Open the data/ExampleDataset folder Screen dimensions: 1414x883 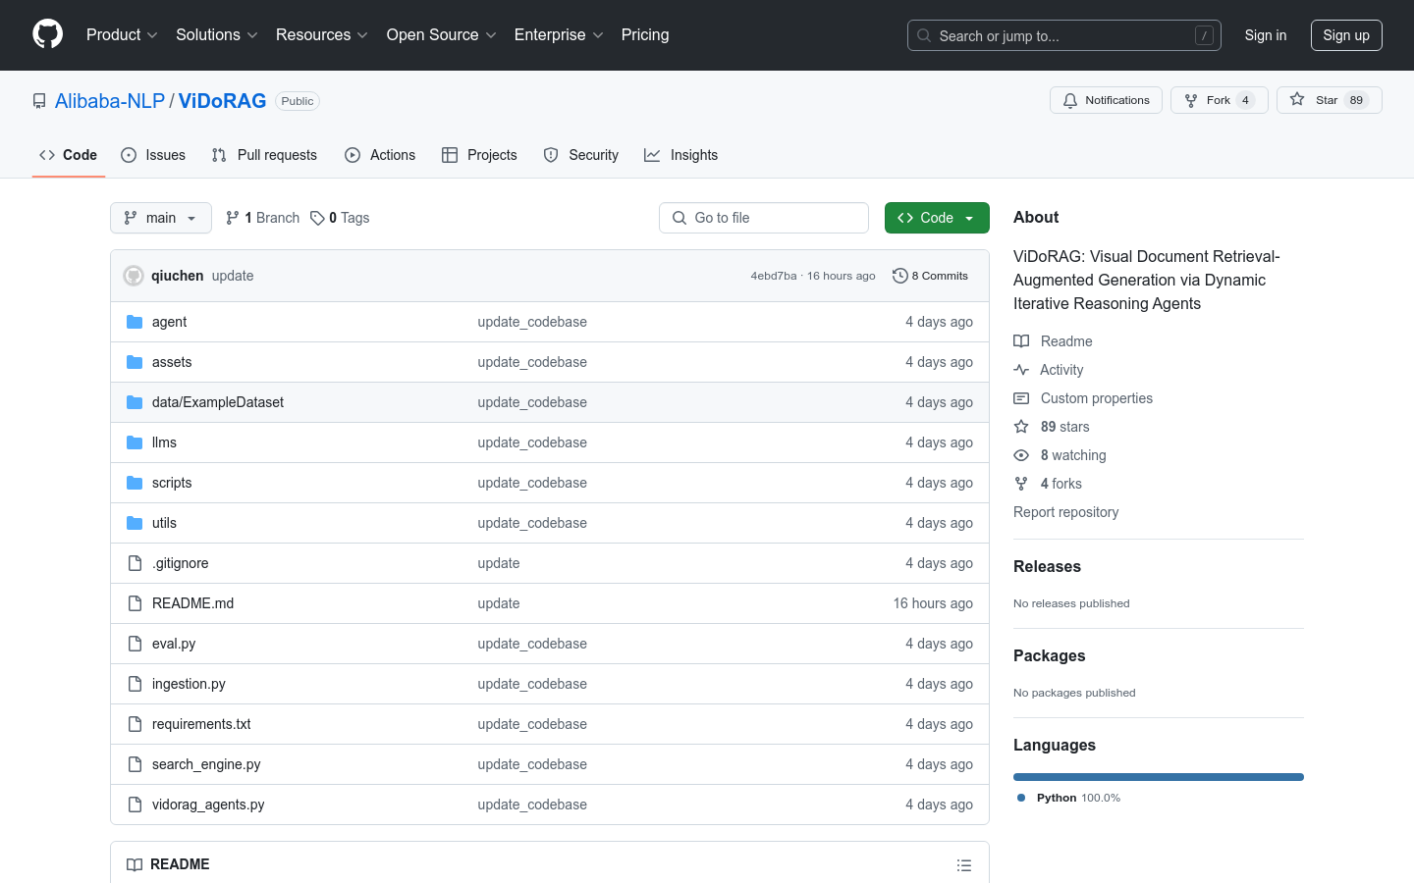click(x=218, y=402)
